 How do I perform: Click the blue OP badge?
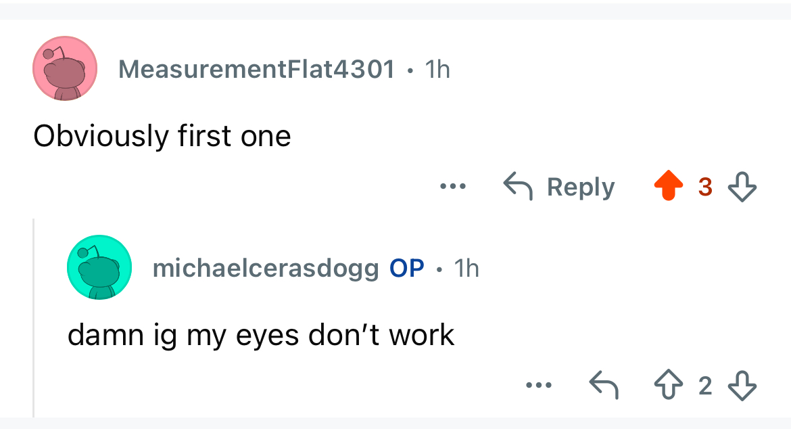point(407,269)
